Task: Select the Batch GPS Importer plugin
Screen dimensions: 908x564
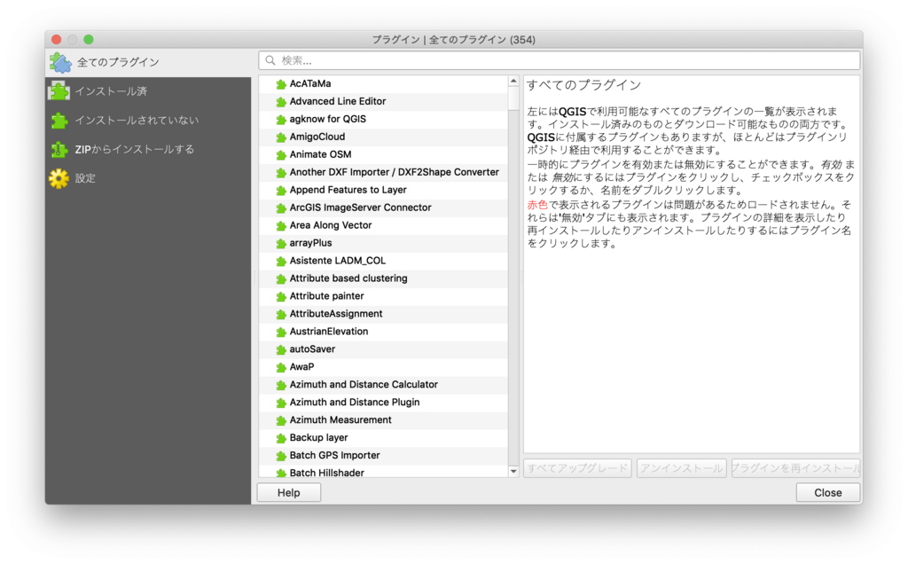Action: (x=334, y=456)
